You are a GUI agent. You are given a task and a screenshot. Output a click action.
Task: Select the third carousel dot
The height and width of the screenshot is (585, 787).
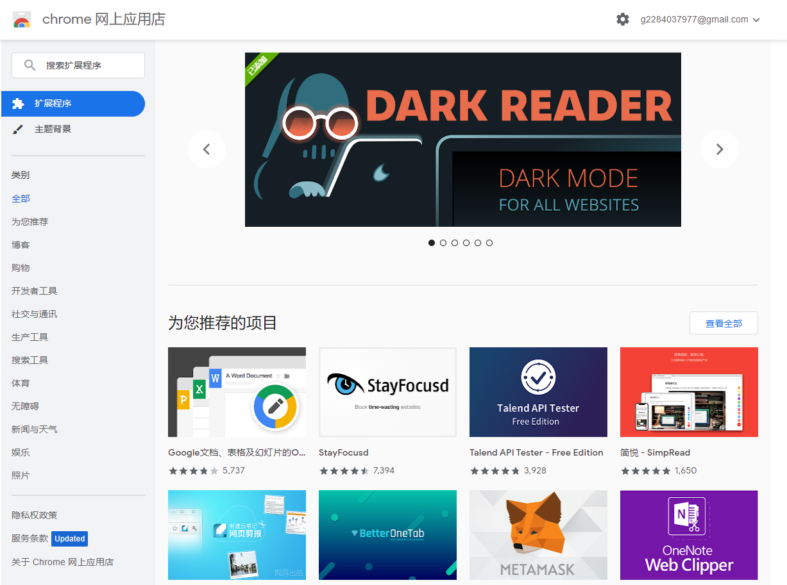tap(455, 243)
